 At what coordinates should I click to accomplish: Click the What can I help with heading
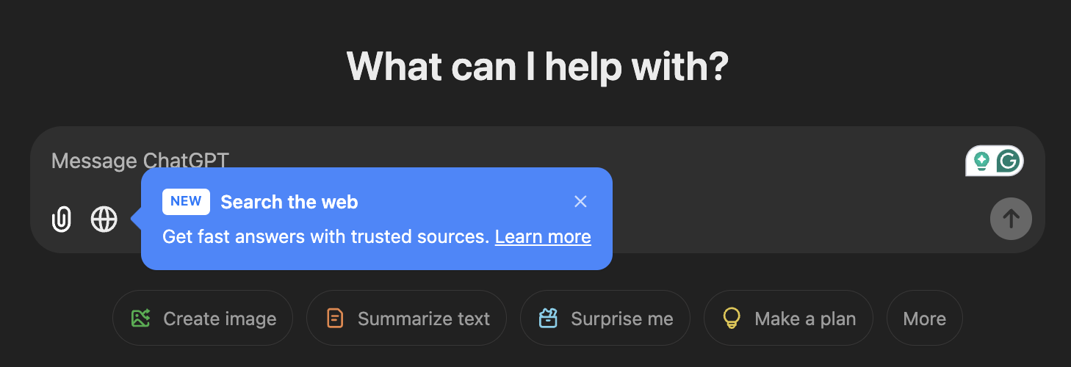pos(537,66)
